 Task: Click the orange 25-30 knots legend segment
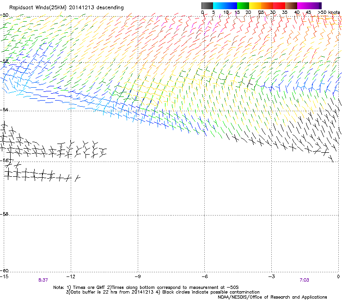pos(267,6)
